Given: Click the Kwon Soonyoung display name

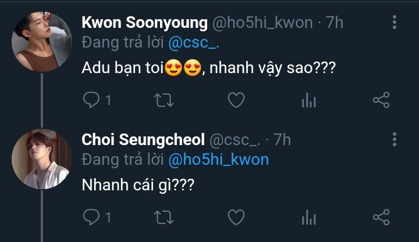Looking at the screenshot, I should [x=144, y=23].
